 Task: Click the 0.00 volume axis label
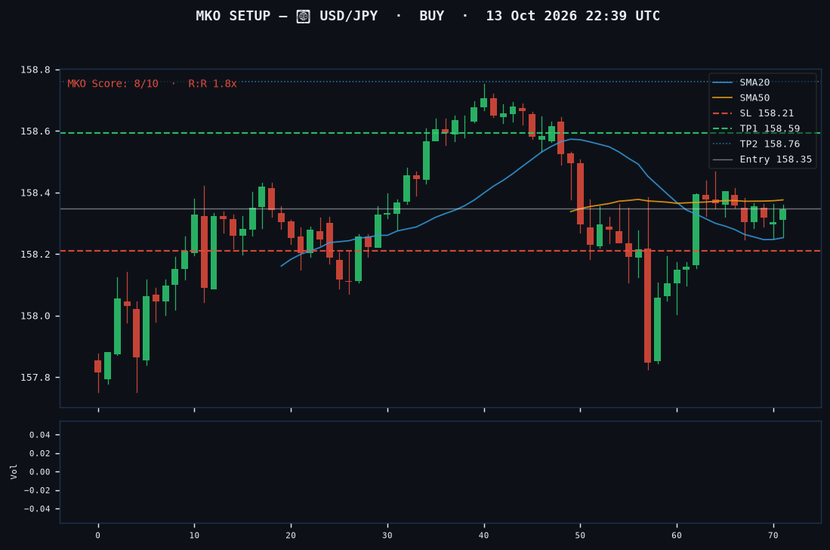coord(40,472)
